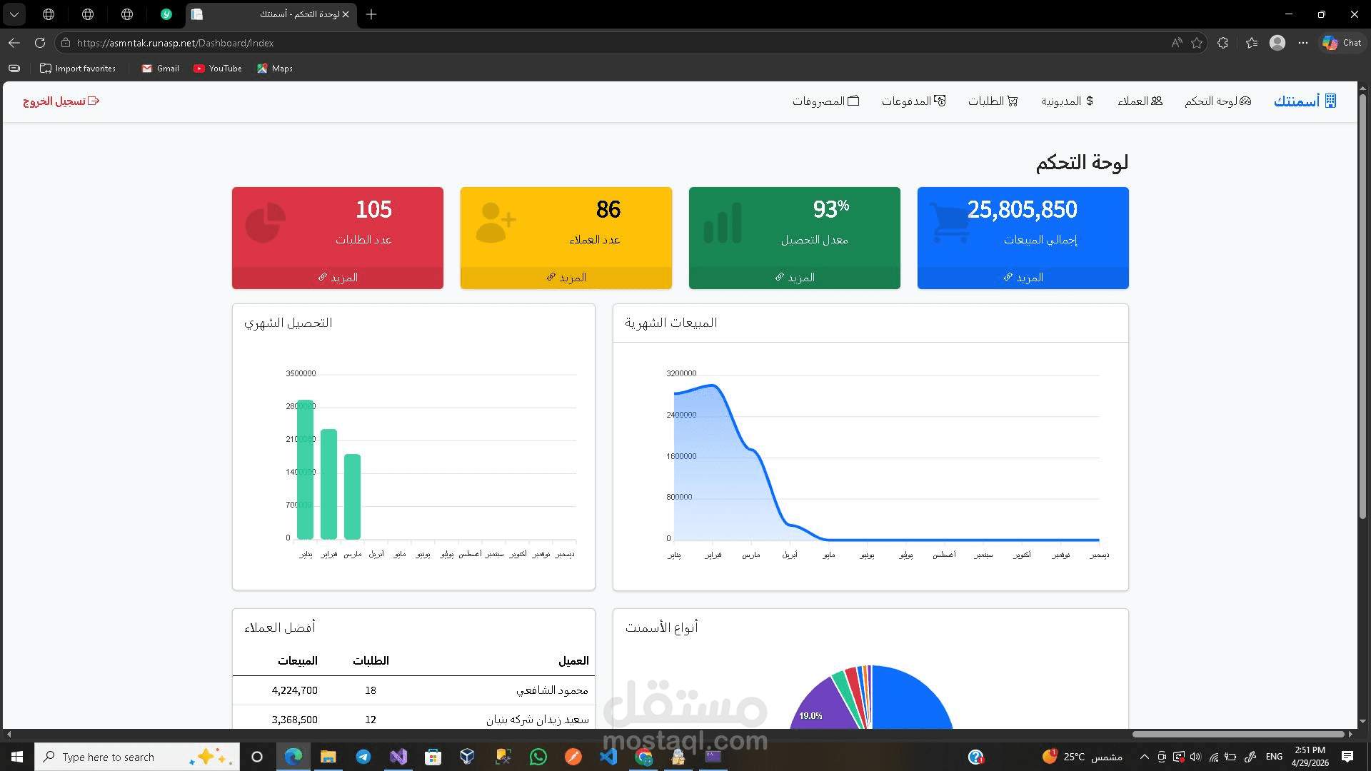The width and height of the screenshot is (1371, 771).
Task: Click the January bar in التحصيل الشهري chart
Action: coord(306,470)
